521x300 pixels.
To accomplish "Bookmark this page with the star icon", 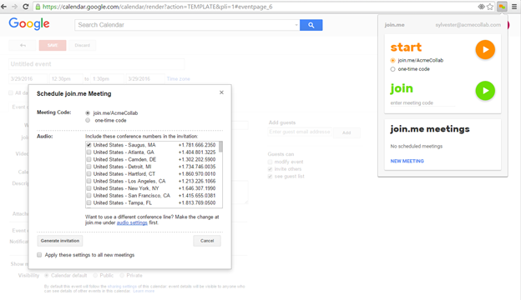I will coord(490,7).
